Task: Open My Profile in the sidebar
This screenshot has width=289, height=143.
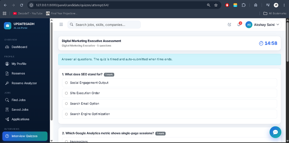Action: (x=25, y=64)
